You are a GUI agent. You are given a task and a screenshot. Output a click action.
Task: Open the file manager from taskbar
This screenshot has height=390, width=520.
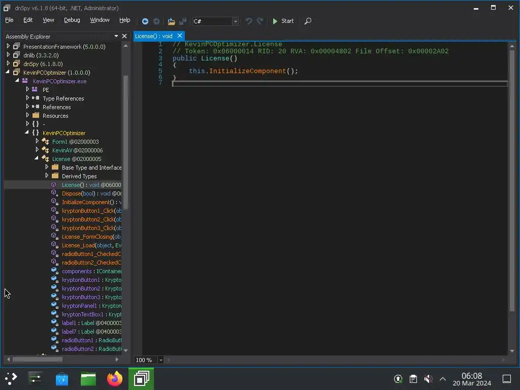click(x=88, y=379)
